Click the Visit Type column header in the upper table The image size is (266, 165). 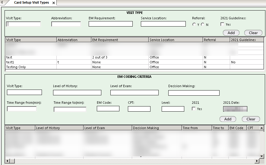point(31,40)
